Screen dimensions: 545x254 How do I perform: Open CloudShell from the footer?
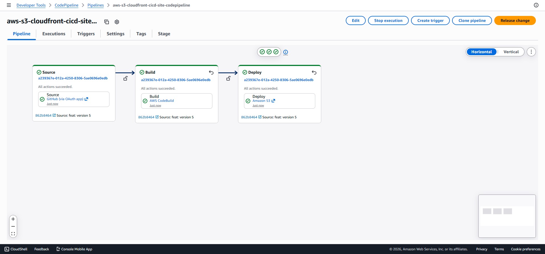coord(16,249)
